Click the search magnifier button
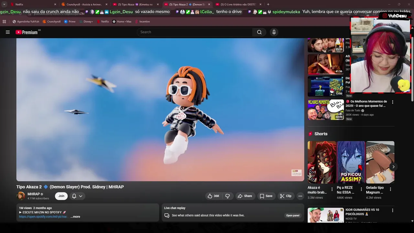The height and width of the screenshot is (233, 414). click(259, 32)
